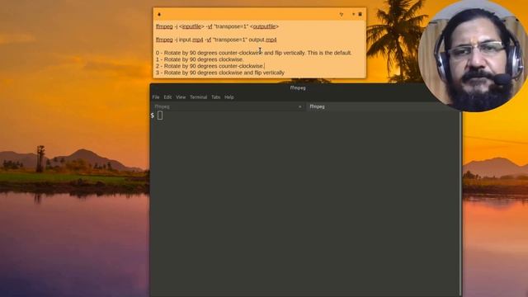This screenshot has width=528, height=297.
Task: Open the Help menu in the terminal
Action: tap(229, 97)
